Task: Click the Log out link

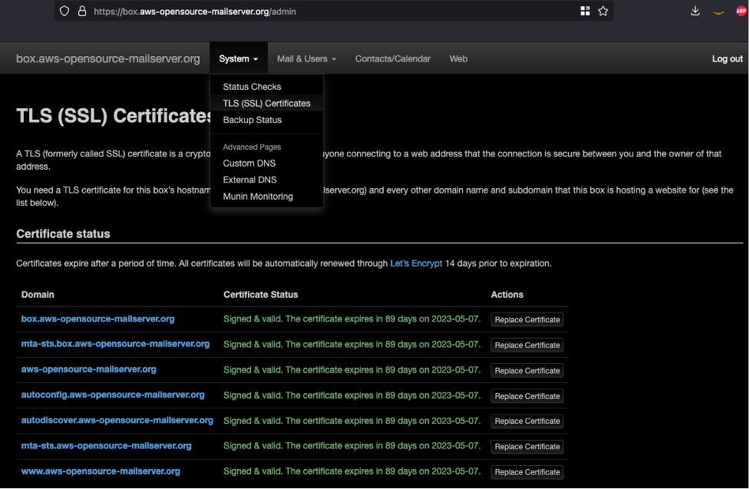Action: click(727, 59)
